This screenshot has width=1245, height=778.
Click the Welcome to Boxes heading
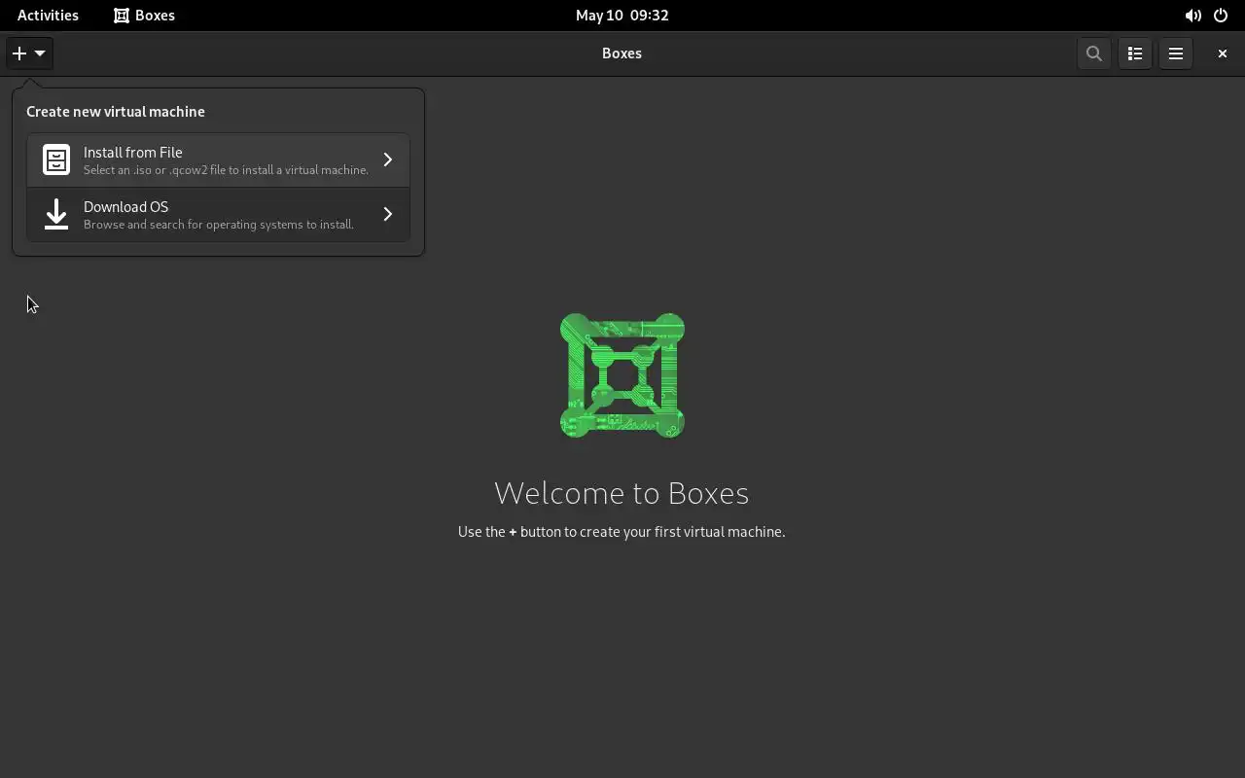coord(622,493)
